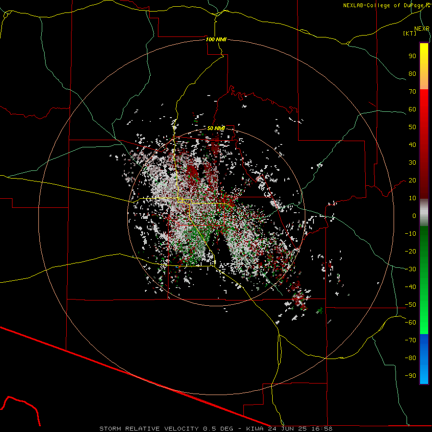Click the -10 value on the velocity scale
432x432 pixels.
[410, 234]
